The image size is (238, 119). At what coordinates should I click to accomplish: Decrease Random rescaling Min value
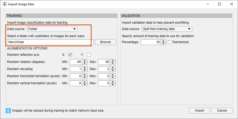pos(85,70)
